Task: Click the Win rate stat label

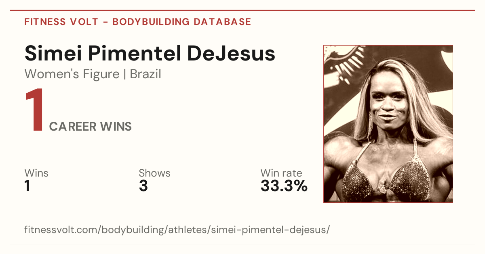Action: click(x=281, y=173)
